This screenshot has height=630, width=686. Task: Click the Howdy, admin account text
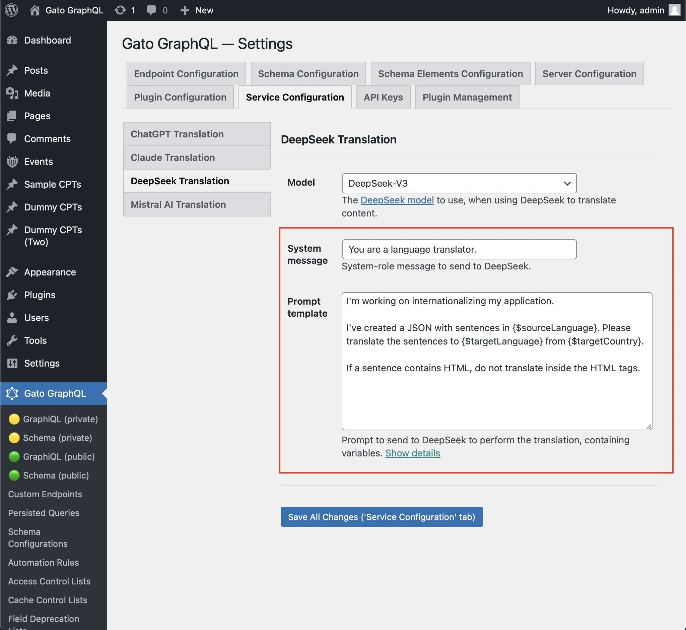pos(635,10)
